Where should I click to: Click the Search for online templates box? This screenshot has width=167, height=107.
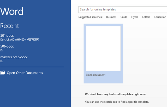[x=123, y=10]
